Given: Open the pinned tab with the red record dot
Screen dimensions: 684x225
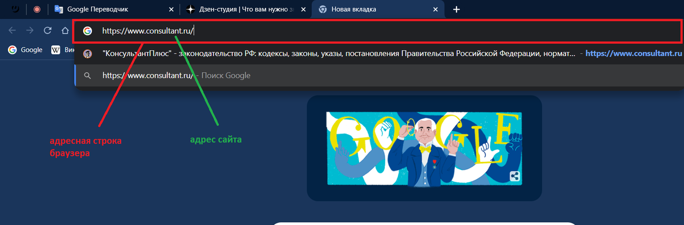Looking at the screenshot, I should (x=36, y=9).
